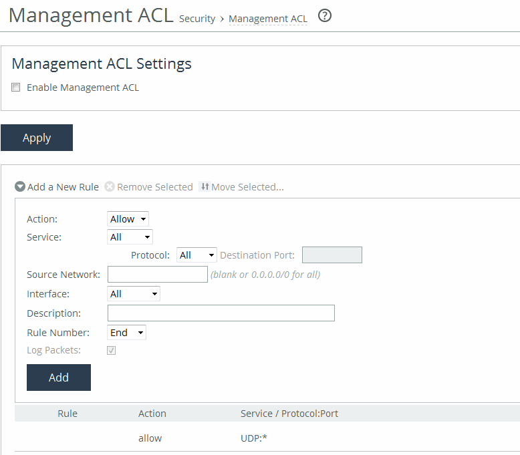Click the Remove Selected x icon
Viewport: 520px width, 455px height.
(110, 187)
